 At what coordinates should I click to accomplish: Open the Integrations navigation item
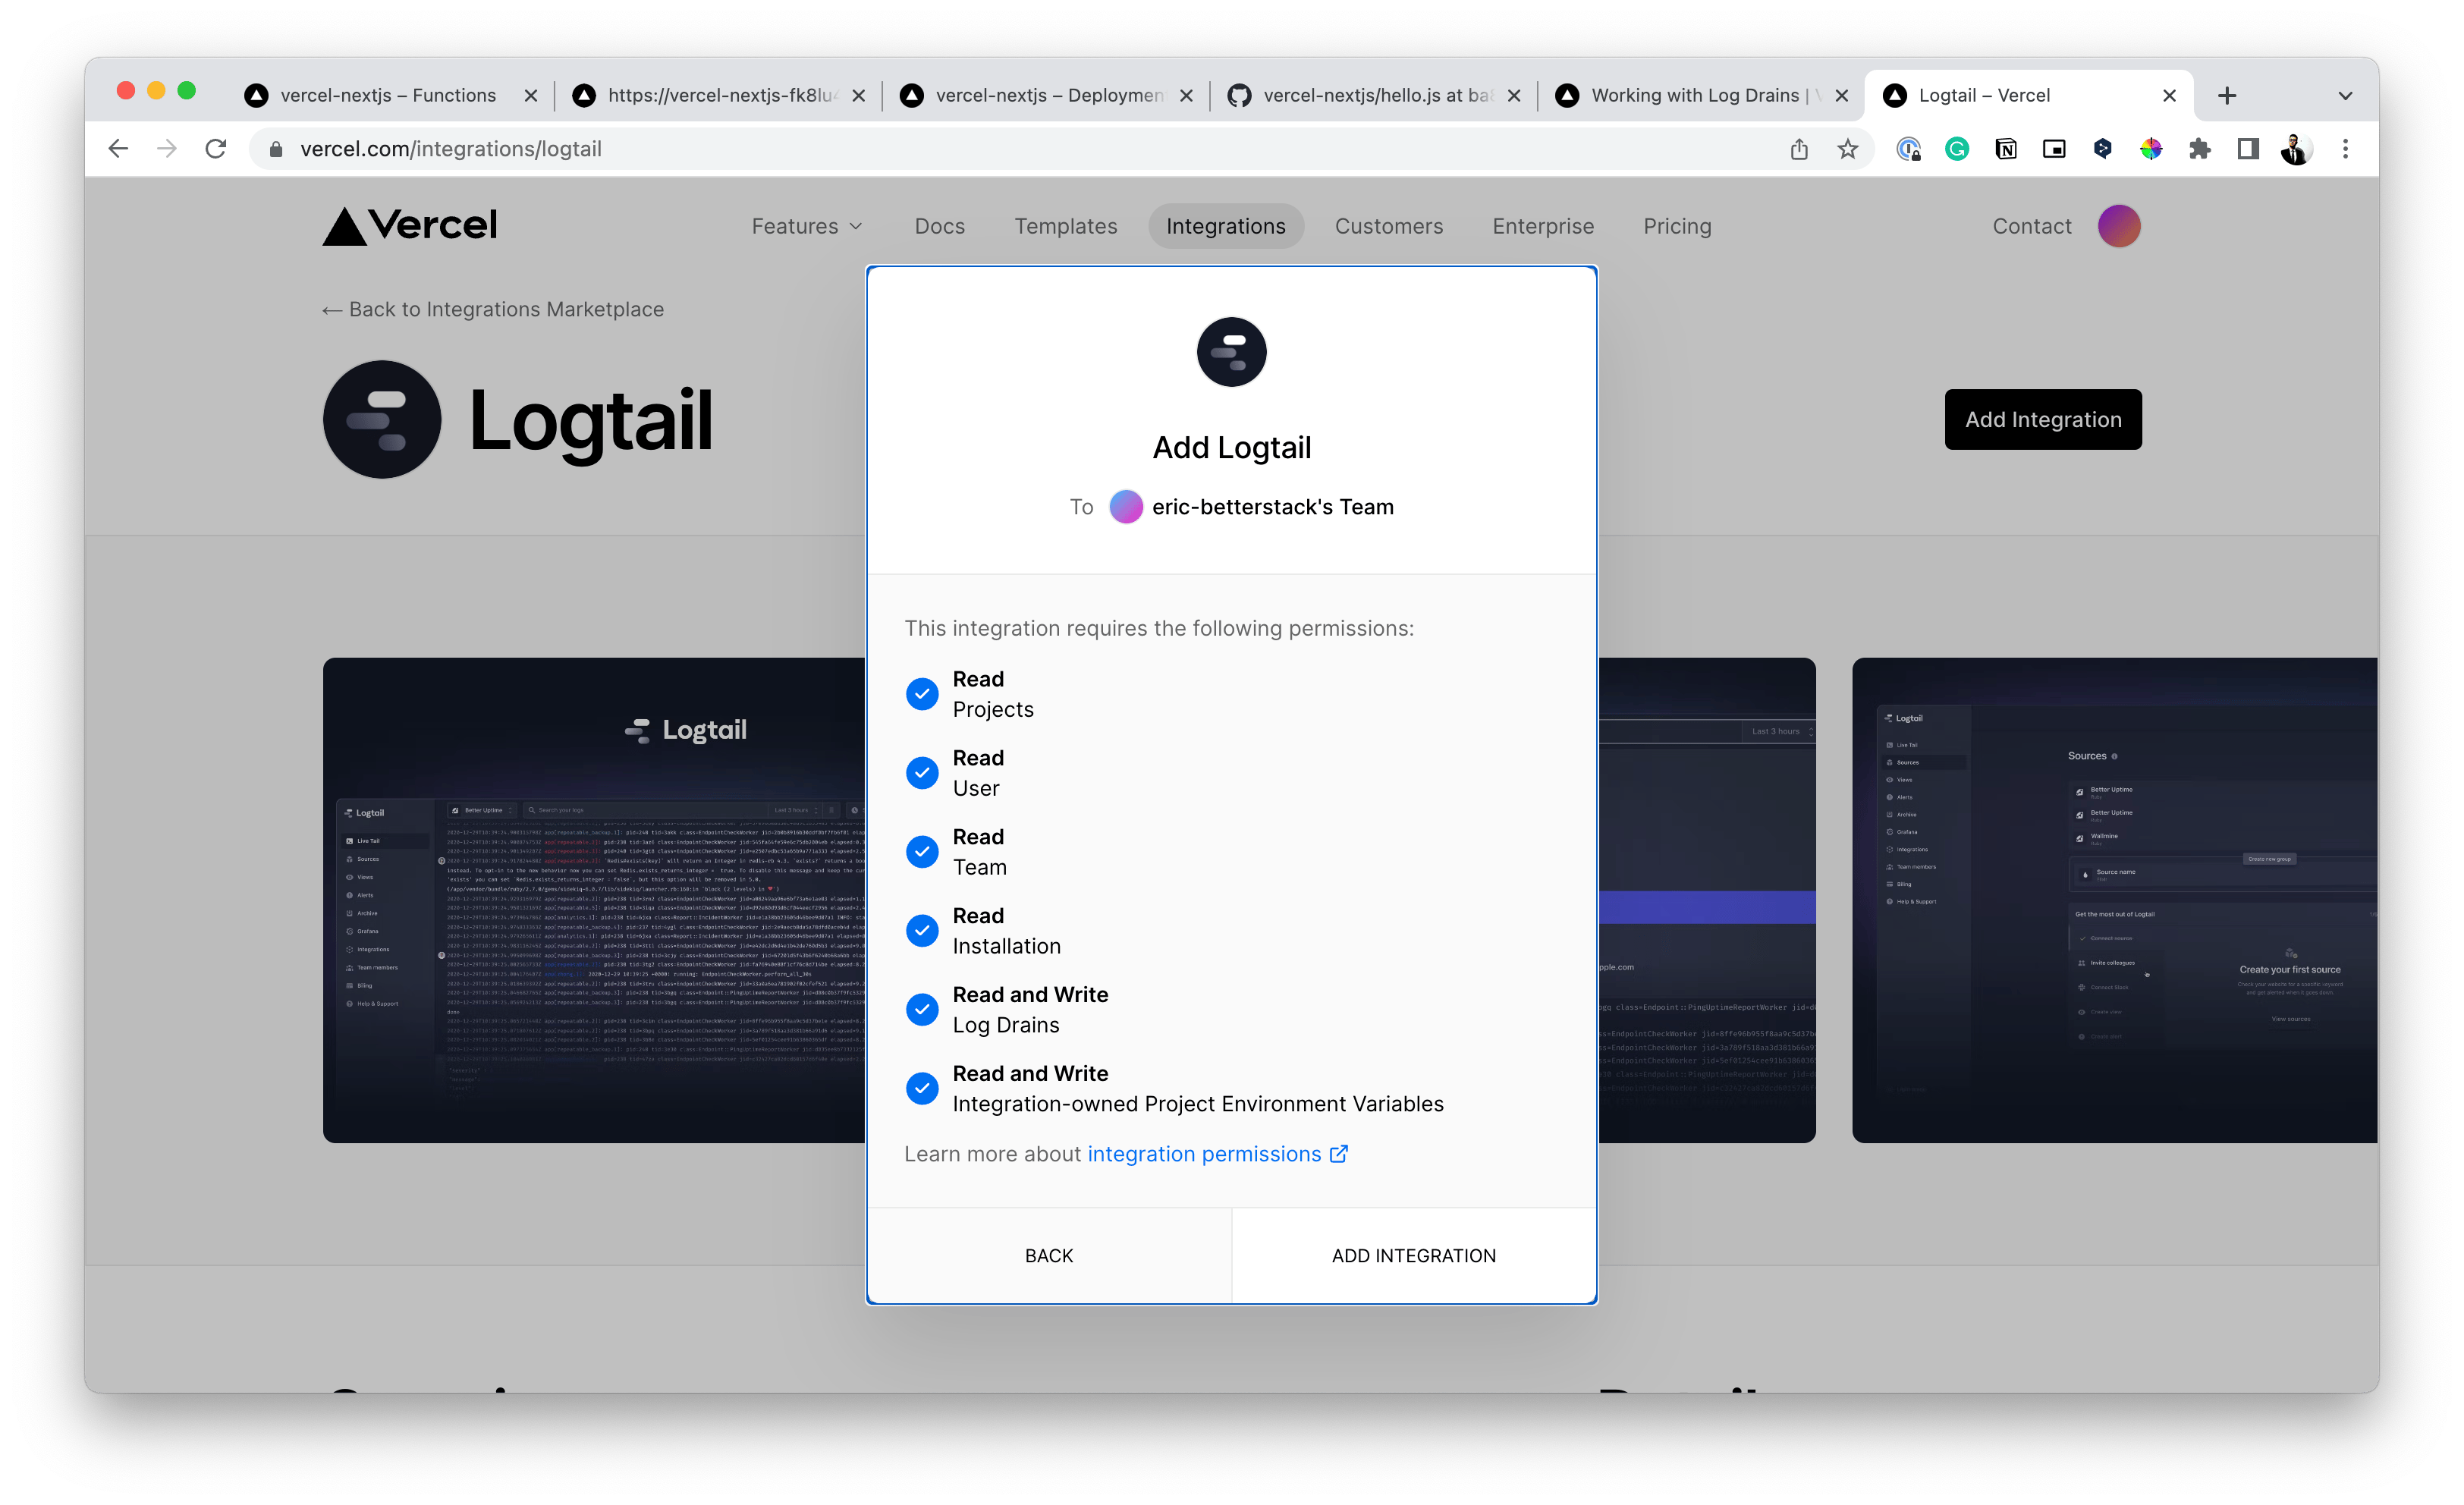coord(1225,226)
